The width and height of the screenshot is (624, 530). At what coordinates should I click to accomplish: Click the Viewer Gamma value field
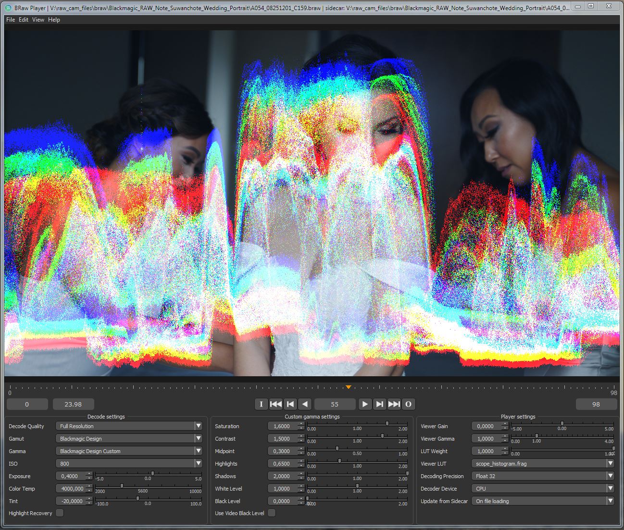[x=490, y=438]
